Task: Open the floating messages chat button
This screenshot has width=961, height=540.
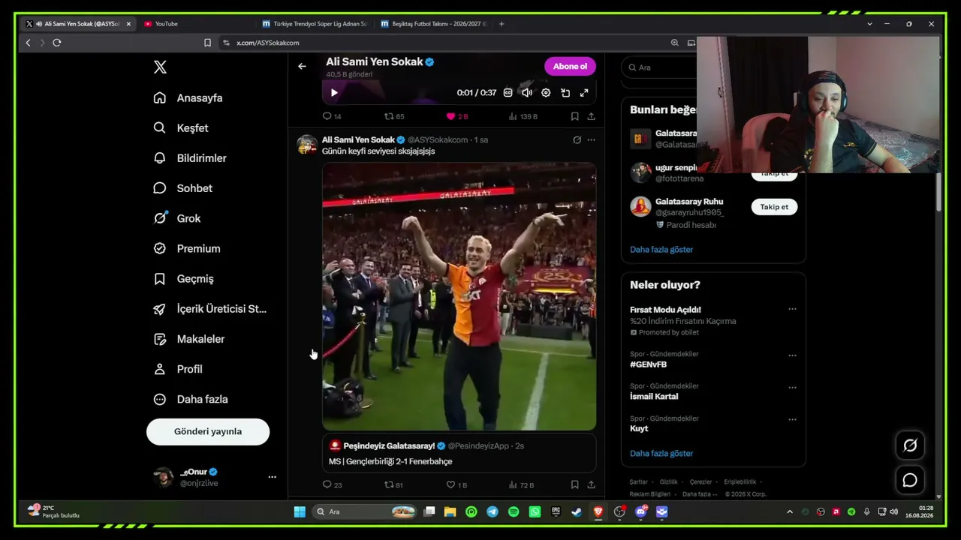Action: 910,480
